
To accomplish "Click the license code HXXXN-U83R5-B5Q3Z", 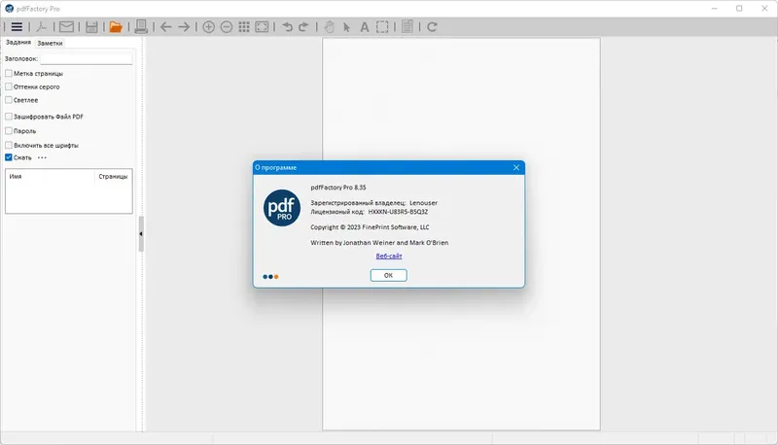I will (398, 212).
